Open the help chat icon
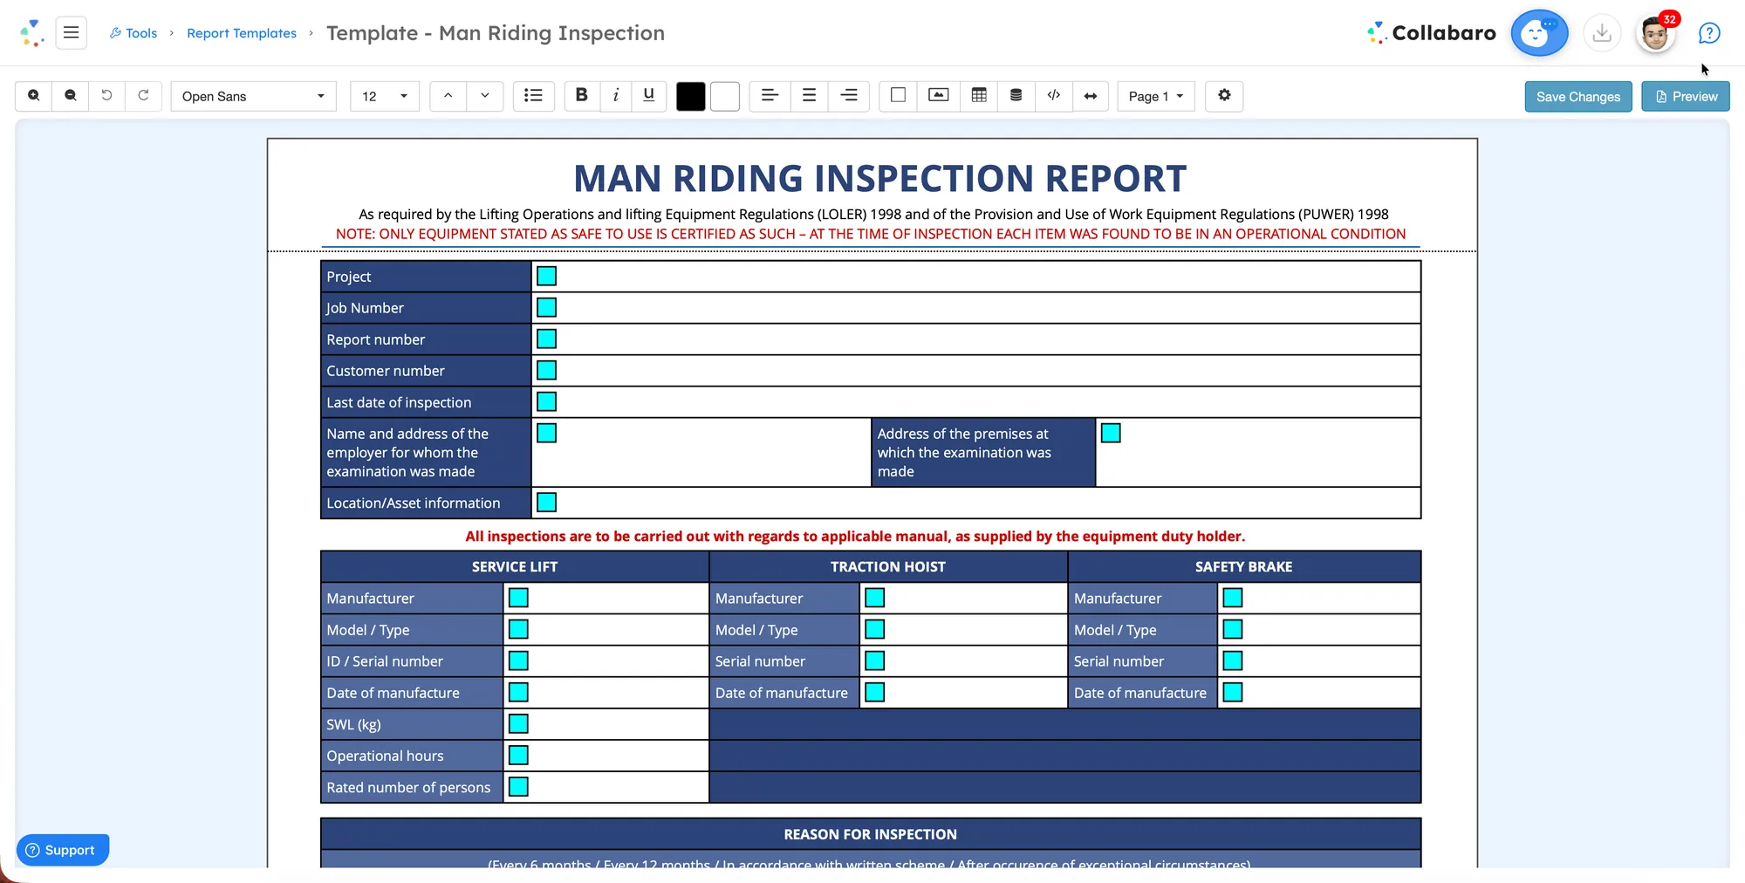 tap(1709, 33)
